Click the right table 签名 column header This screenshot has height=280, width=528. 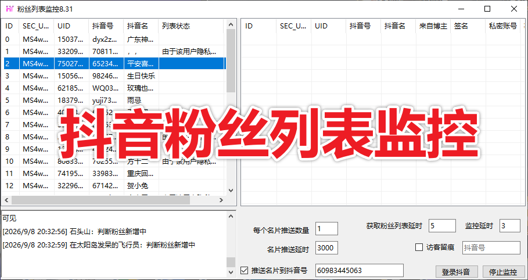(x=468, y=26)
